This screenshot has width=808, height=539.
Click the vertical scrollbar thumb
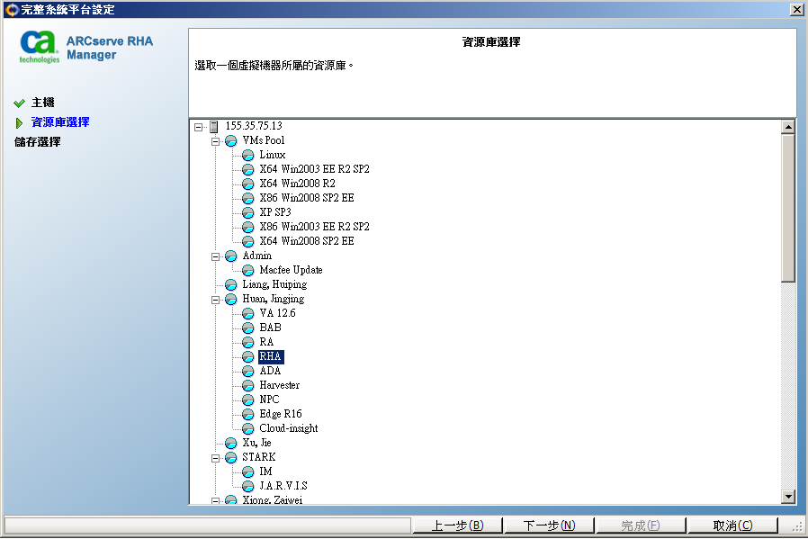tap(788, 208)
